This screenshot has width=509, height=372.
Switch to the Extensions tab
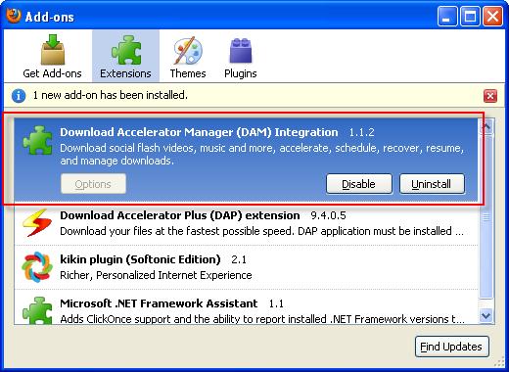coord(125,57)
